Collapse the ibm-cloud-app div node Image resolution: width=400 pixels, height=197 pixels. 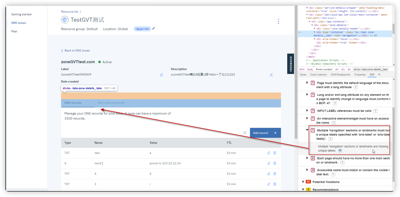(x=307, y=15)
